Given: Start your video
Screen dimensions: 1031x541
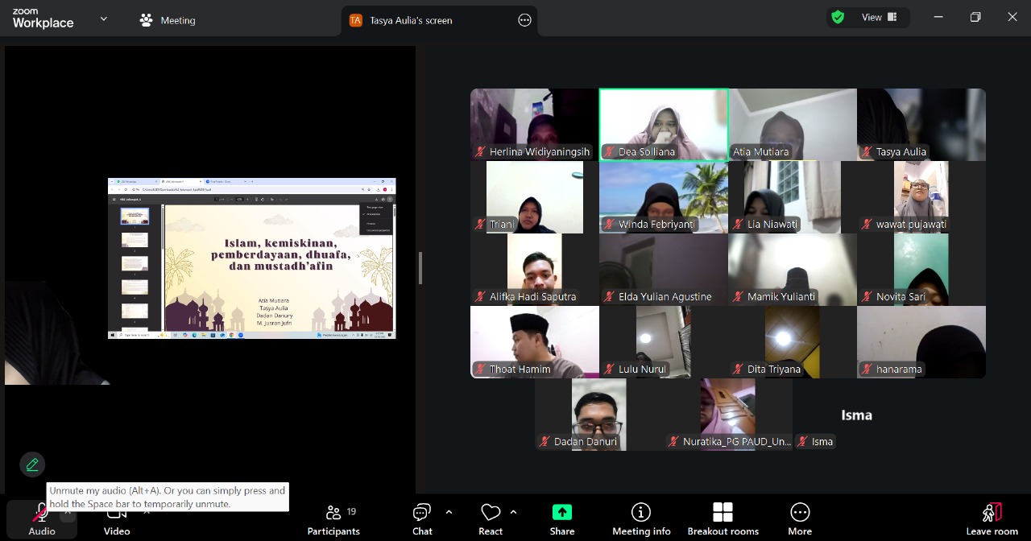Looking at the screenshot, I should pyautogui.click(x=116, y=519).
